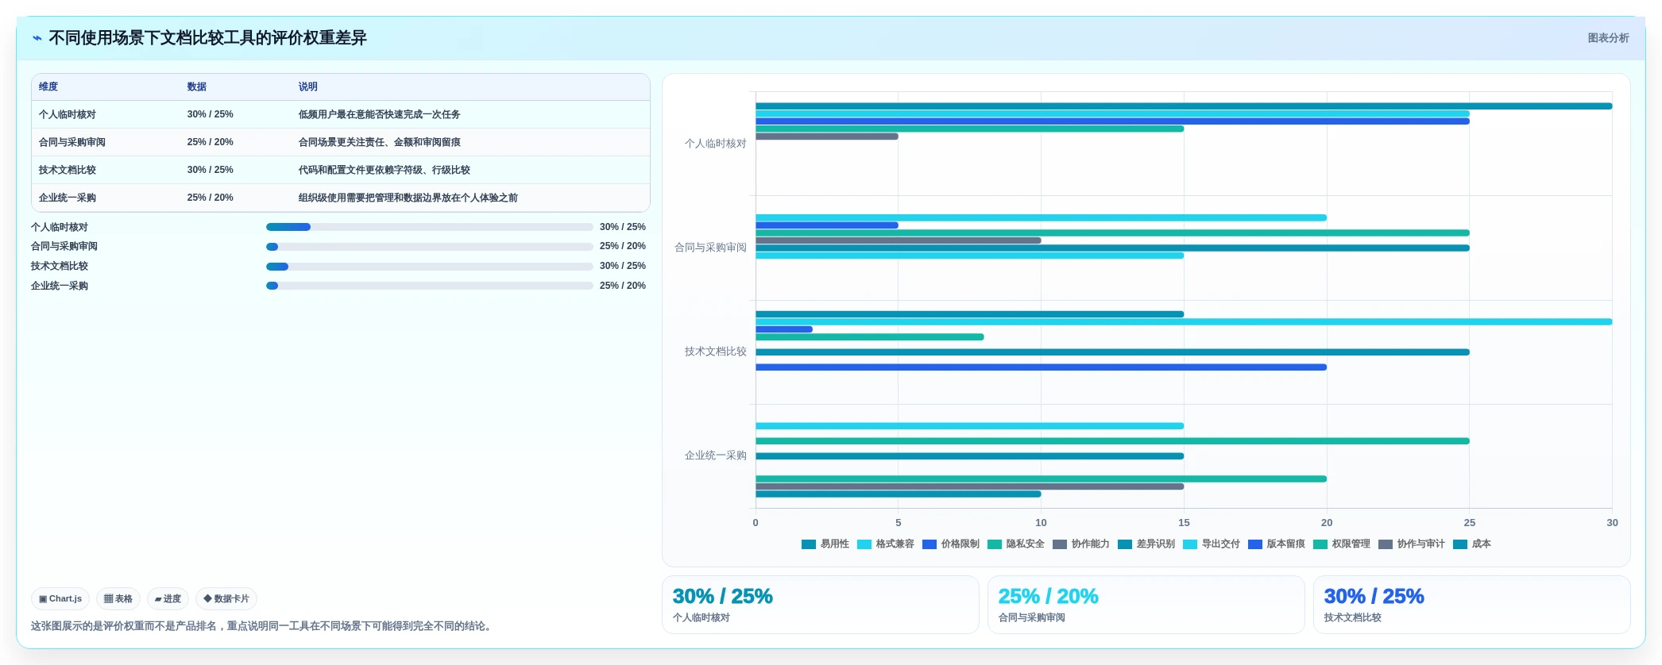This screenshot has width=1662, height=665.
Task: Click the 进度 tag chip
Action: click(168, 599)
